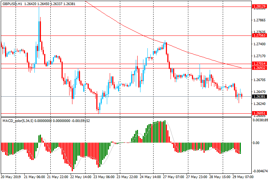
Task: Select the 1.28129 price level label
Action: (x=259, y=7)
